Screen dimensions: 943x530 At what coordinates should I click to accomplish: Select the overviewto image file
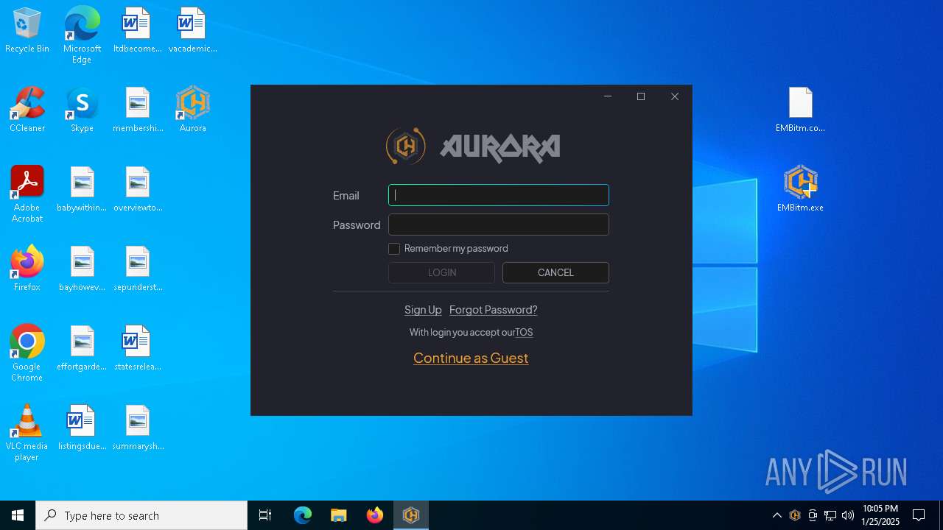pyautogui.click(x=138, y=190)
